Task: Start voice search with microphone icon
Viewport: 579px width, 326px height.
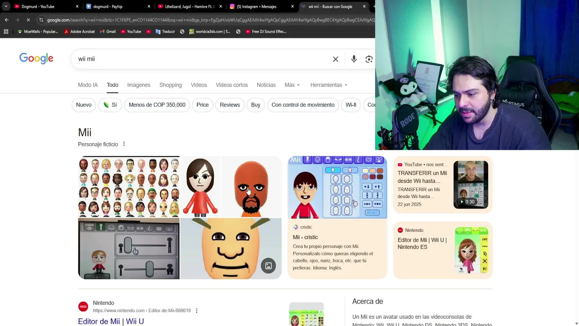Action: pos(354,59)
